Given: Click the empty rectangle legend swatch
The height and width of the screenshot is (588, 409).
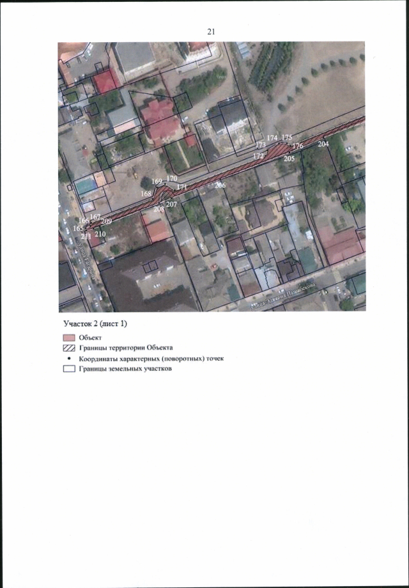Looking at the screenshot, I should coord(70,369).
